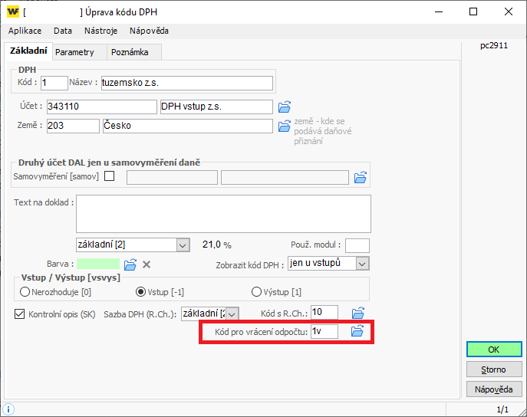Open lookup folder for Kód pro vrácení odpočtu
The image size is (527, 417).
pos(357,332)
